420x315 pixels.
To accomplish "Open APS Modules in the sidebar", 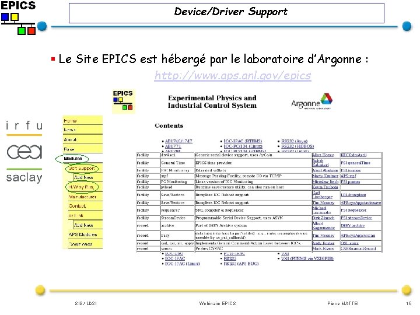I will [83, 235].
